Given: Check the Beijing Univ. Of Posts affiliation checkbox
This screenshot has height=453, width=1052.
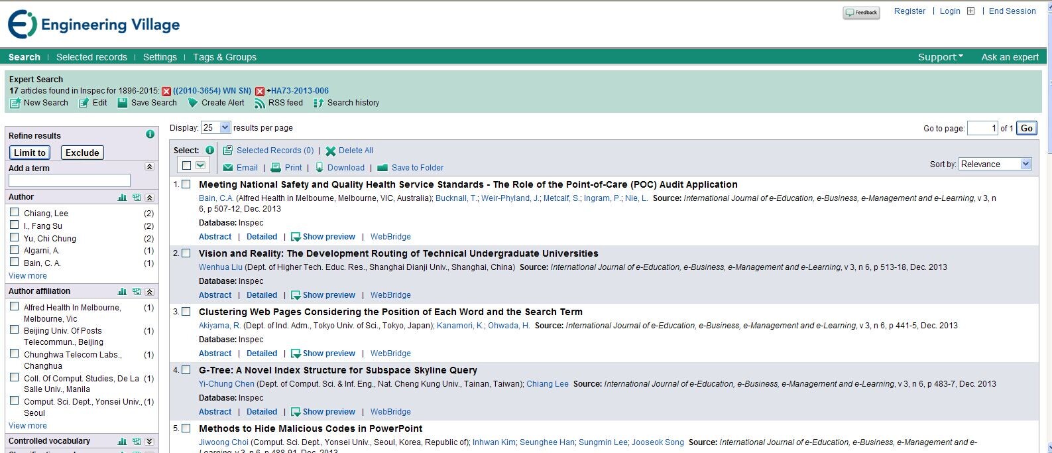Looking at the screenshot, I should pyautogui.click(x=14, y=330).
